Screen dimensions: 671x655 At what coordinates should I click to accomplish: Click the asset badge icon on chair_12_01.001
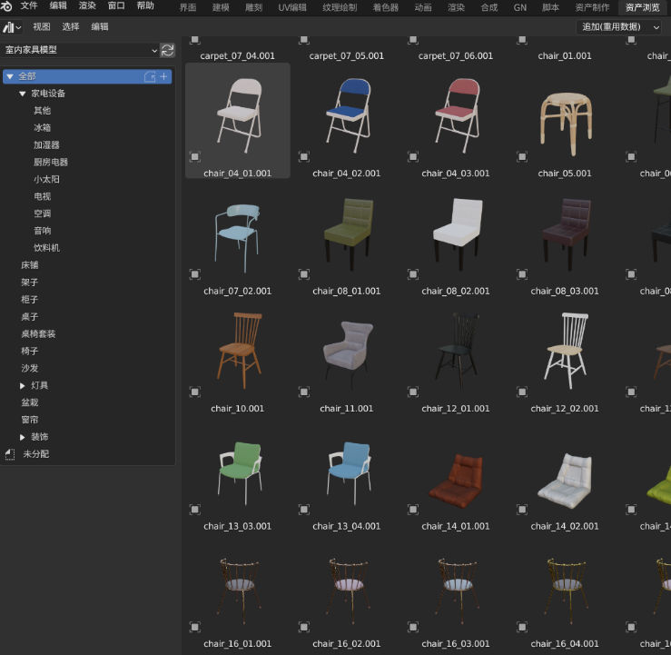point(413,392)
